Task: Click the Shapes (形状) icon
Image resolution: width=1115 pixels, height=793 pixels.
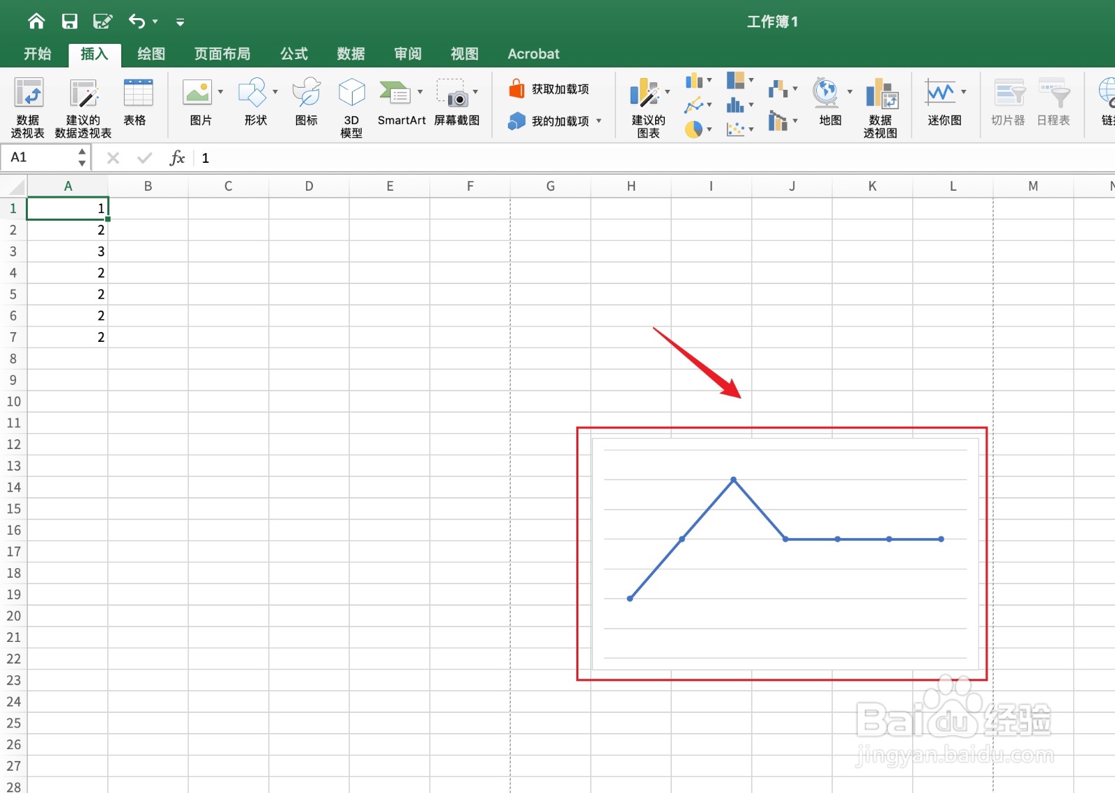Action: (252, 93)
